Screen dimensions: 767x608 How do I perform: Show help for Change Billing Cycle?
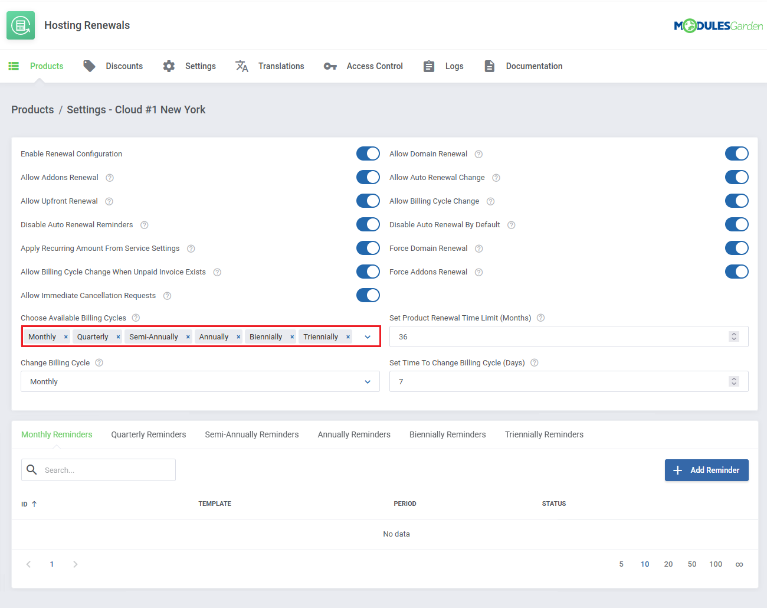(99, 362)
